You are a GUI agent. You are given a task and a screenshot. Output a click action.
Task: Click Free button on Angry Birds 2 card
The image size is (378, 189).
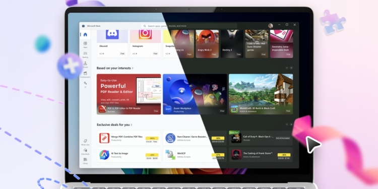(214, 54)
